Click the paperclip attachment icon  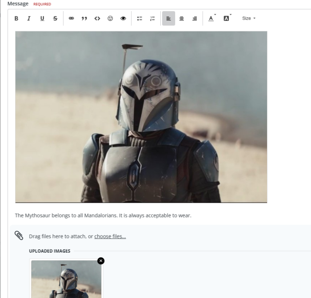[x=19, y=235]
